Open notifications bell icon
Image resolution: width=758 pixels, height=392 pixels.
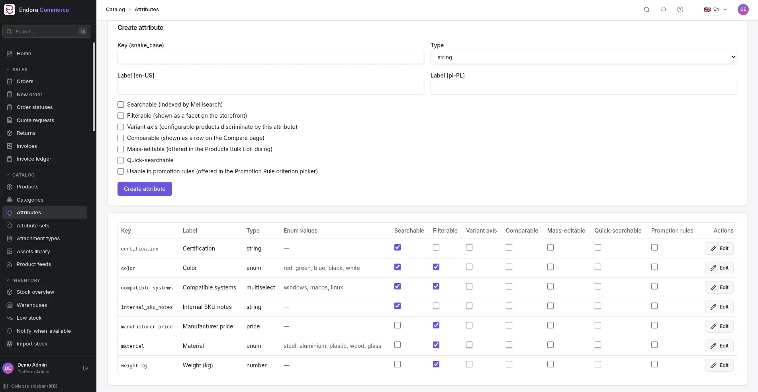tap(664, 10)
